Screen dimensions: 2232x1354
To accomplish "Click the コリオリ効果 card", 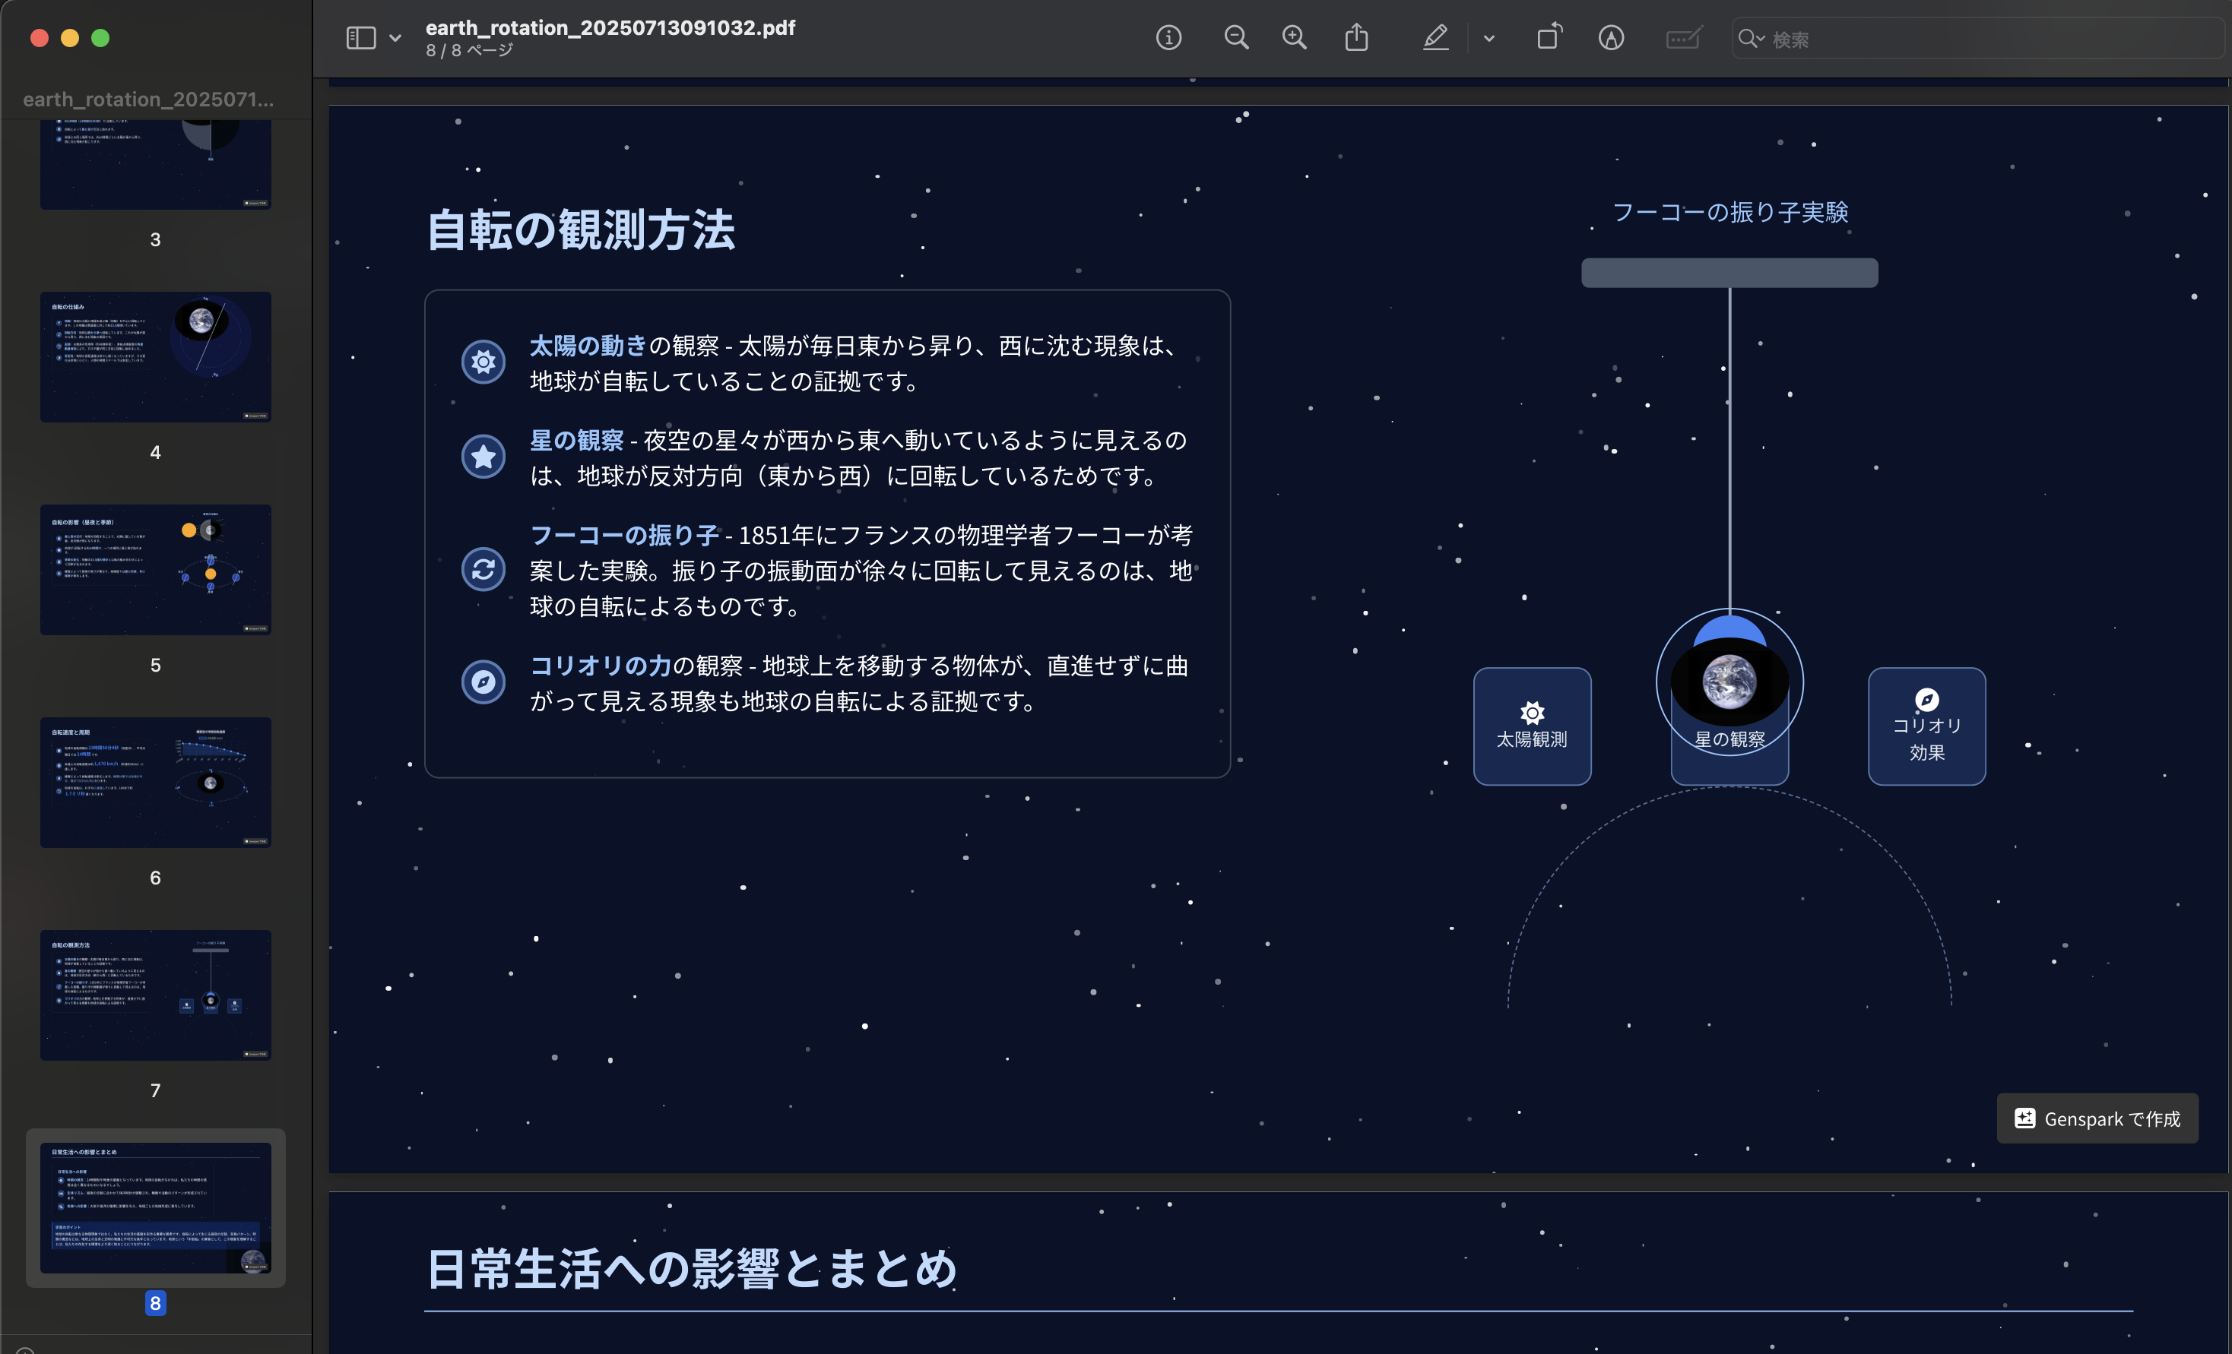I will point(1926,726).
